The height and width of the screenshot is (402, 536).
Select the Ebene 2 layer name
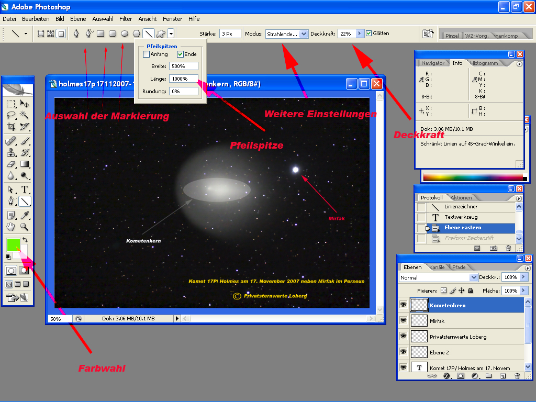pyautogui.click(x=439, y=352)
